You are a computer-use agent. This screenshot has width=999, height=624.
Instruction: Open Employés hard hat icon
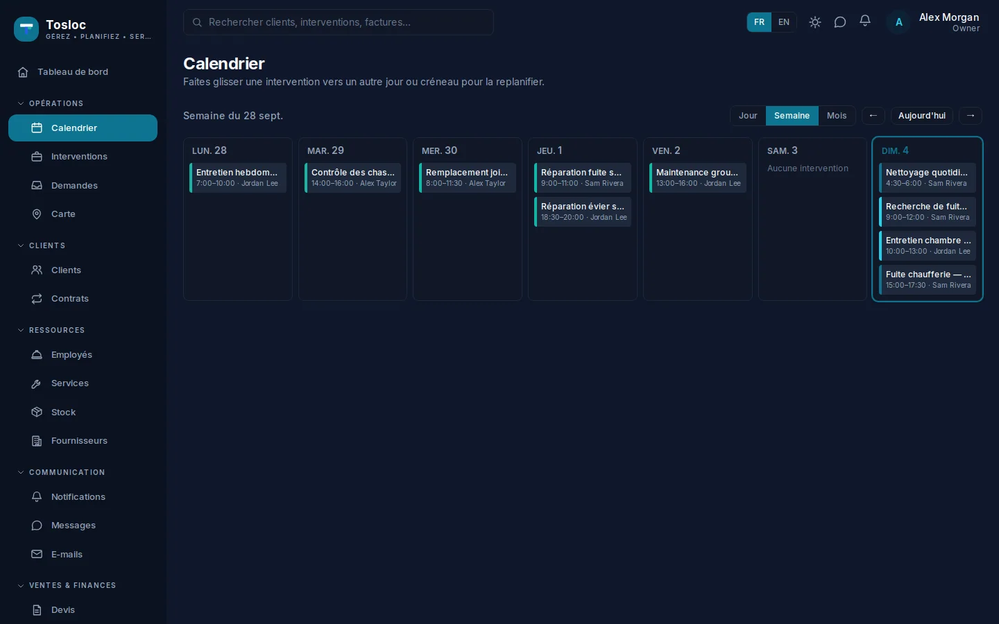[x=37, y=355]
